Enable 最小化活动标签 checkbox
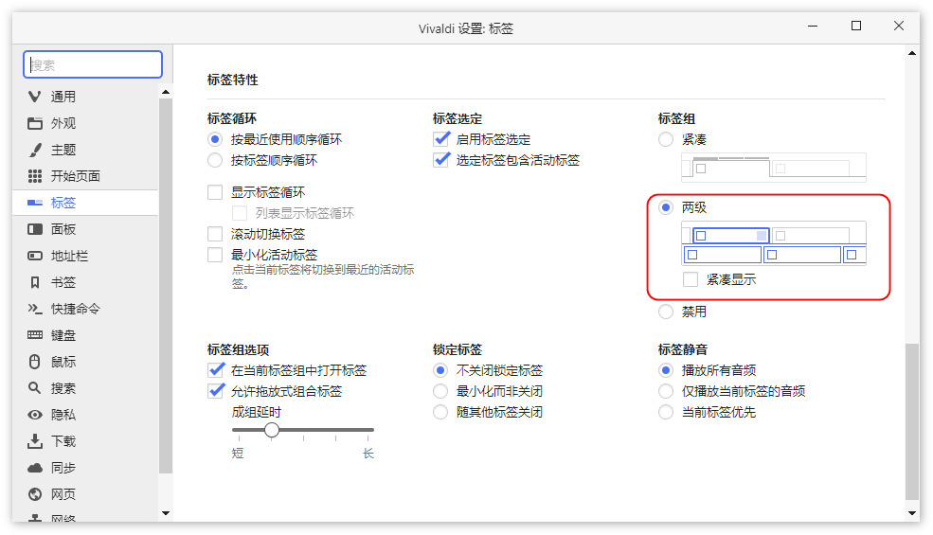Viewport: 933px width, 535px height. pyautogui.click(x=215, y=255)
